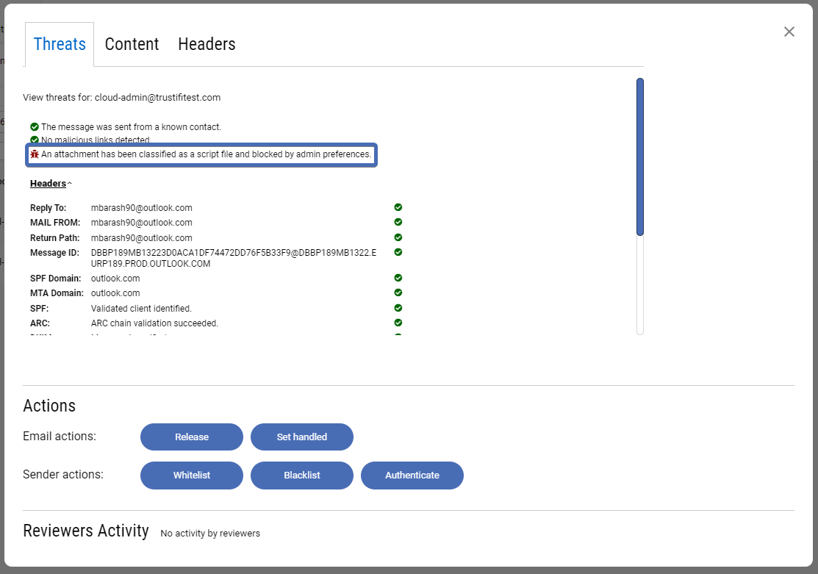The height and width of the screenshot is (574, 818).
Task: Click the verification icon beside MAIL FROM
Action: [398, 222]
